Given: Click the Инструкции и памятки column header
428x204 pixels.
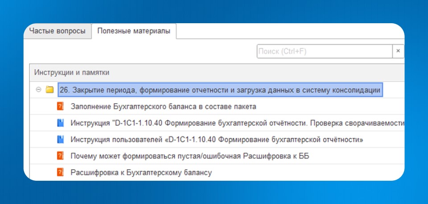Looking at the screenshot, I should 217,72.
